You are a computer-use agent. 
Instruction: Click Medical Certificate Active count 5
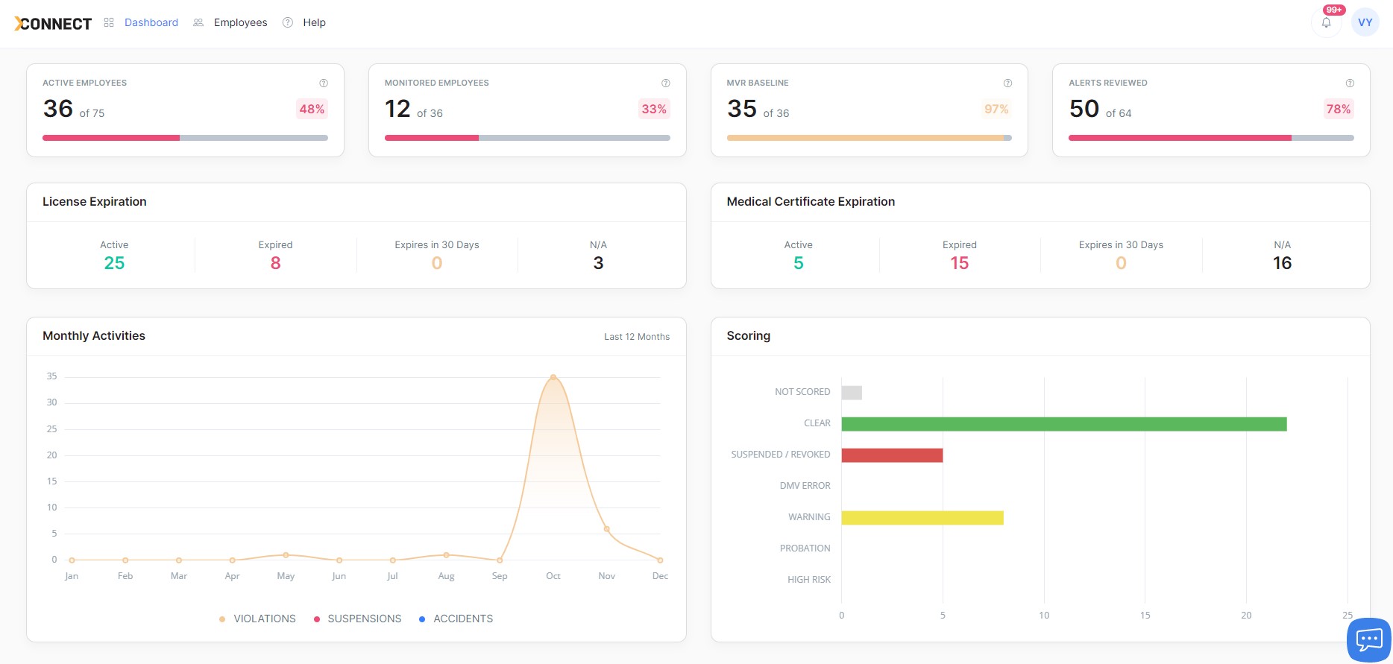pos(799,263)
